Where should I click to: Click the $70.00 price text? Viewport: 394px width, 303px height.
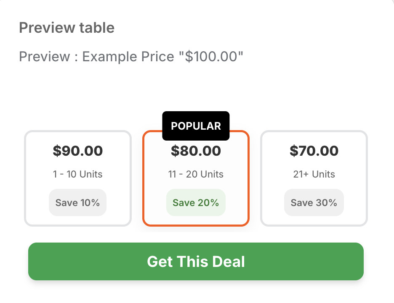[314, 151]
